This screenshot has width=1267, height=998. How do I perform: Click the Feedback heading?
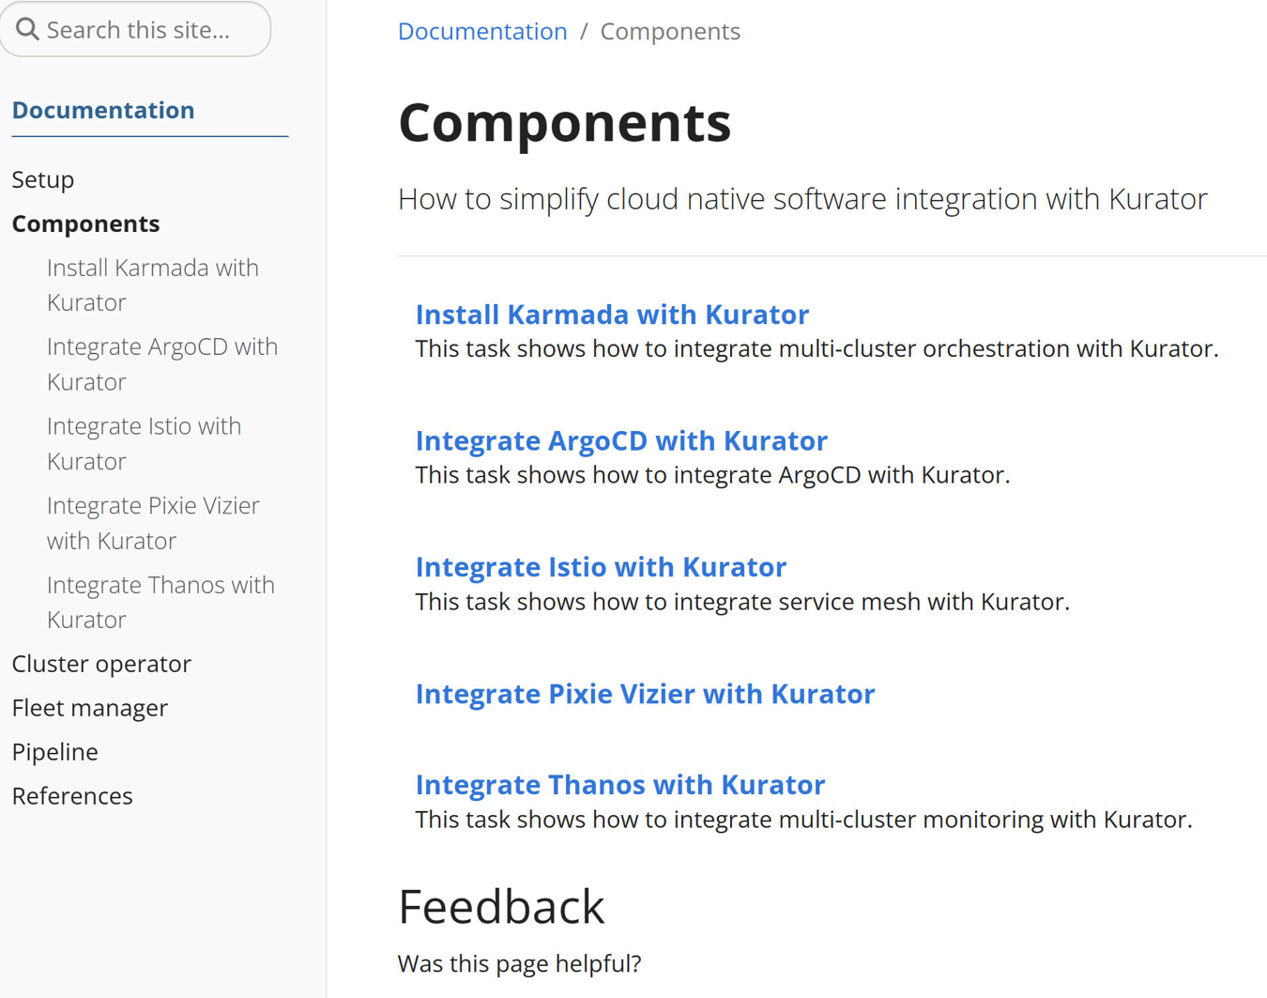[501, 907]
